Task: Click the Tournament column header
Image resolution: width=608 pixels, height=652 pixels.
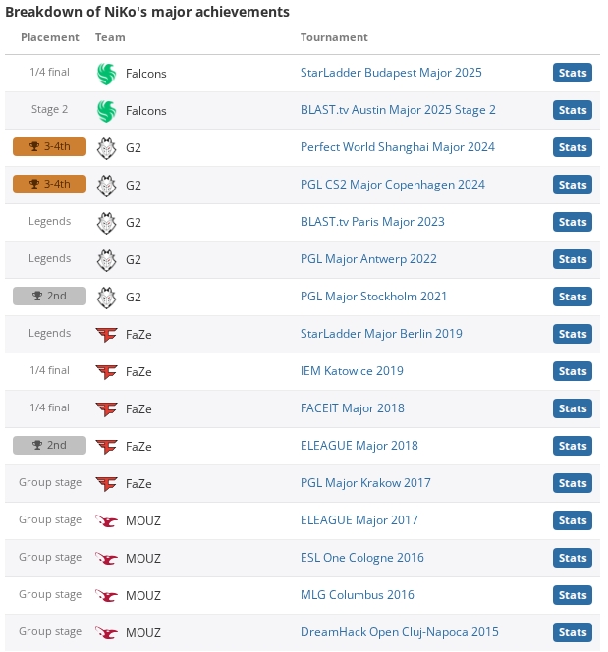Action: click(334, 37)
